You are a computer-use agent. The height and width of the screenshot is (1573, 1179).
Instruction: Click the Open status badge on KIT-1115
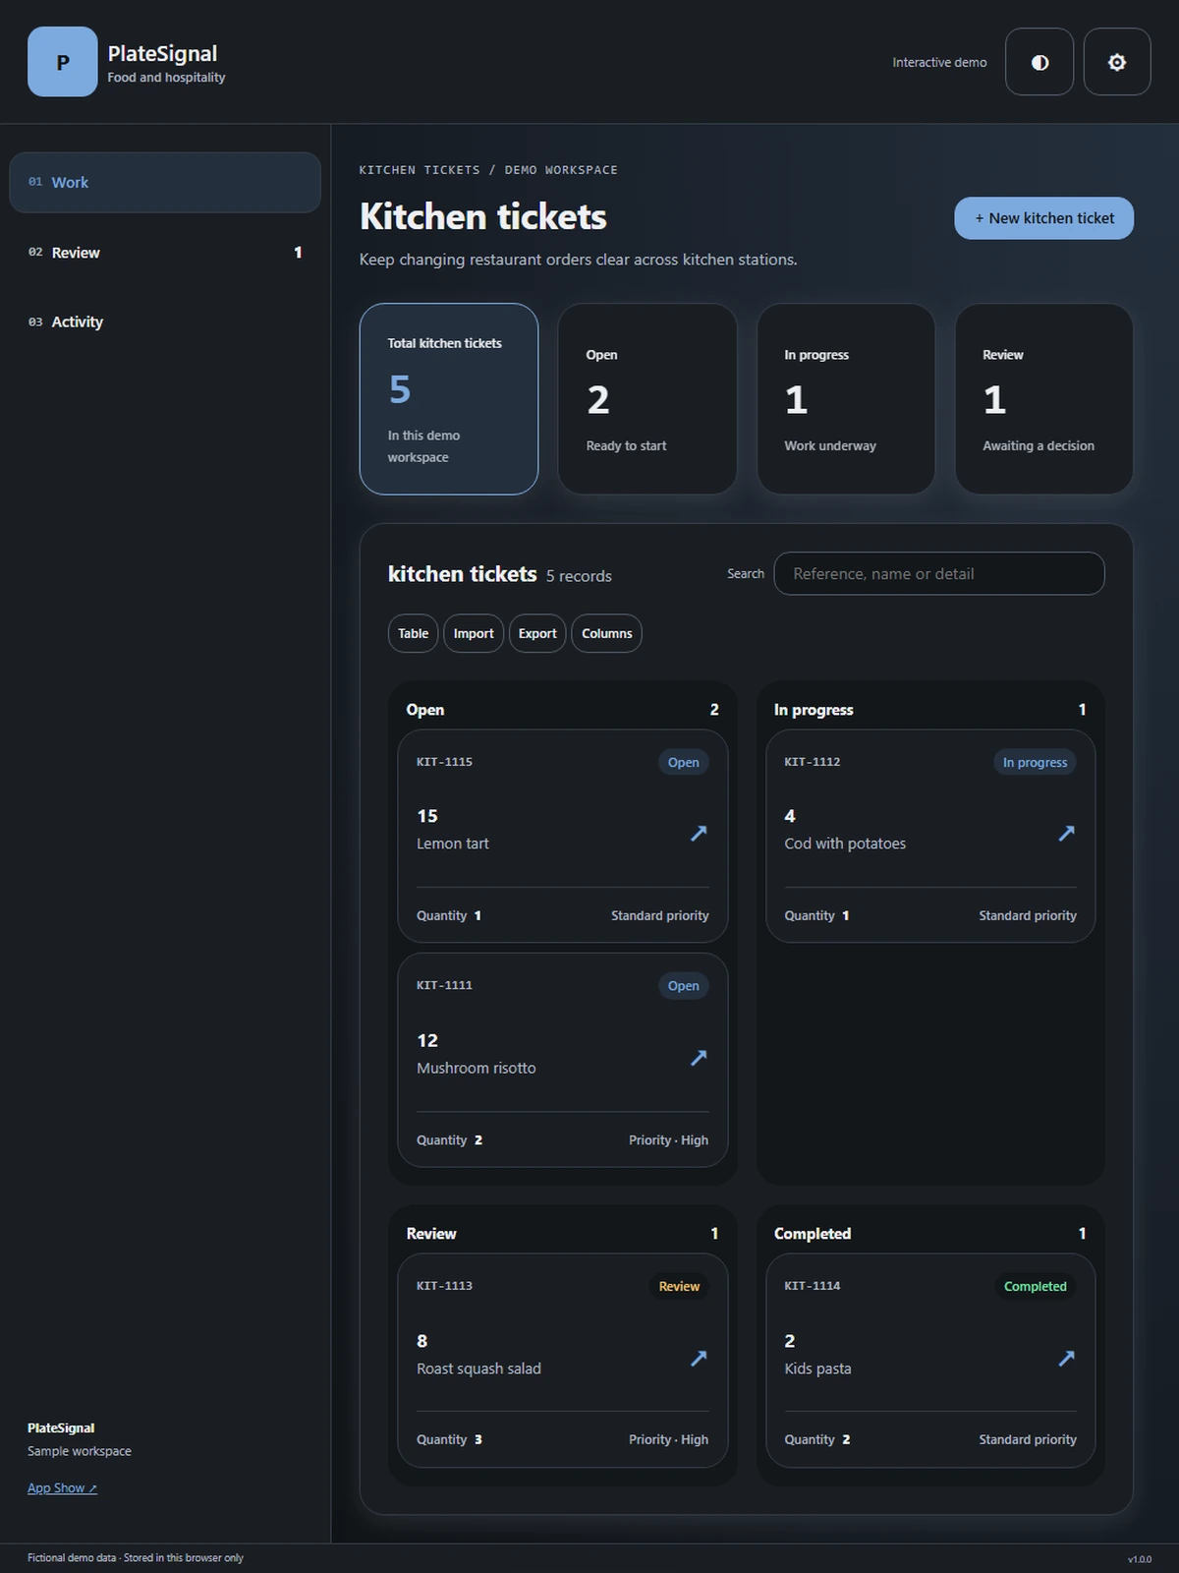683,762
